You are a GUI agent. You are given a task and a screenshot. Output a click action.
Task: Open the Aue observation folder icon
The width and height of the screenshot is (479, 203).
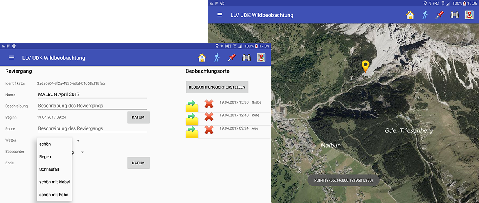(x=192, y=132)
